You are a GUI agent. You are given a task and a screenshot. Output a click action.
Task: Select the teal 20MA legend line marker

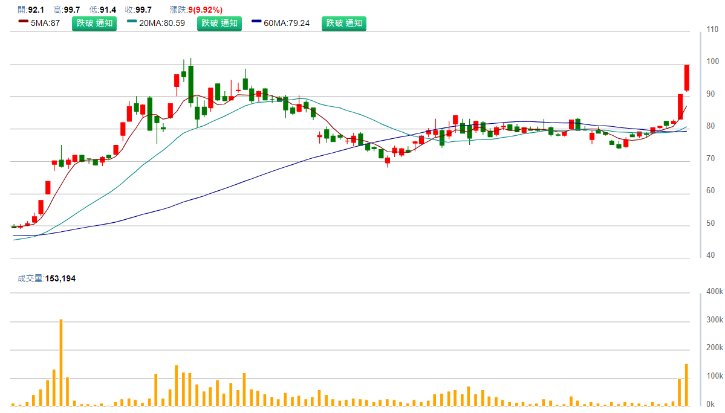tap(132, 22)
